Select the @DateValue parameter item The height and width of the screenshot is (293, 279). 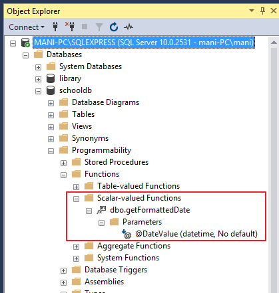point(196,234)
